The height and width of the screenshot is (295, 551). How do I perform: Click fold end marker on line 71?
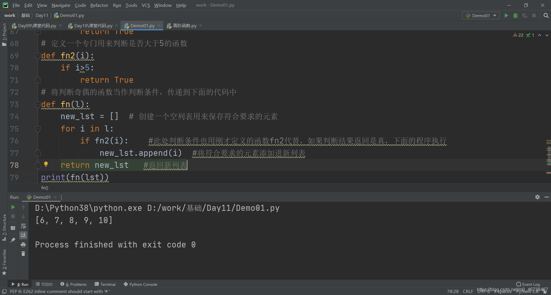tap(38, 80)
